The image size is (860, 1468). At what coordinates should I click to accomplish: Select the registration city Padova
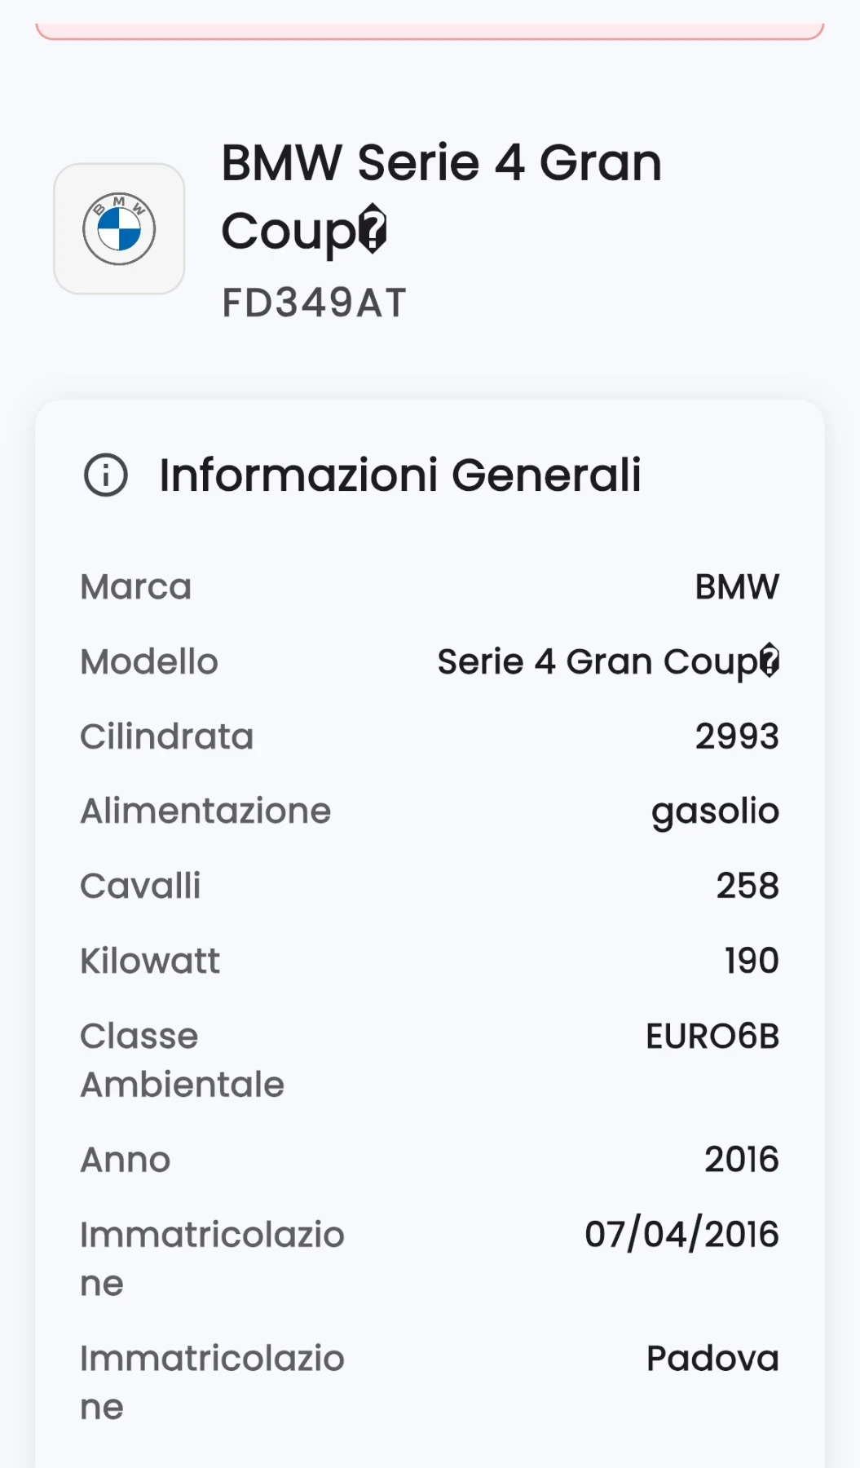(712, 1359)
